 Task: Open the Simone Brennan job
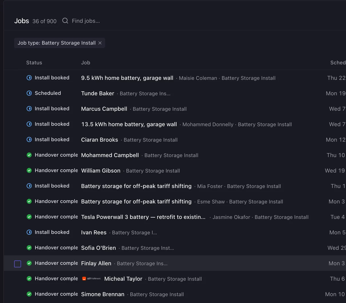(x=103, y=294)
